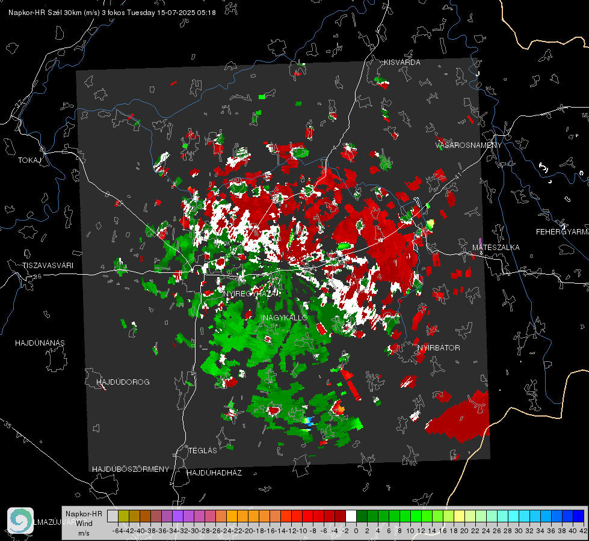Pick the dark blue last legend swatch
This screenshot has width=589, height=541.
[579, 516]
